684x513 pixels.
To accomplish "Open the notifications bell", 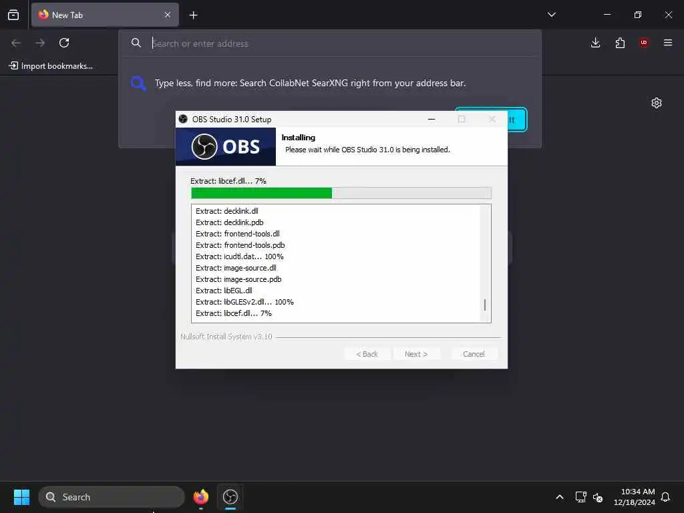I will tap(665, 497).
